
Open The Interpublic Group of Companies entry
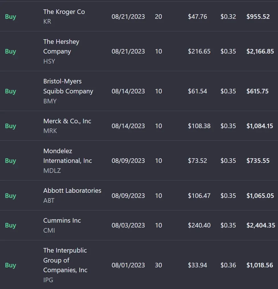tap(65, 260)
